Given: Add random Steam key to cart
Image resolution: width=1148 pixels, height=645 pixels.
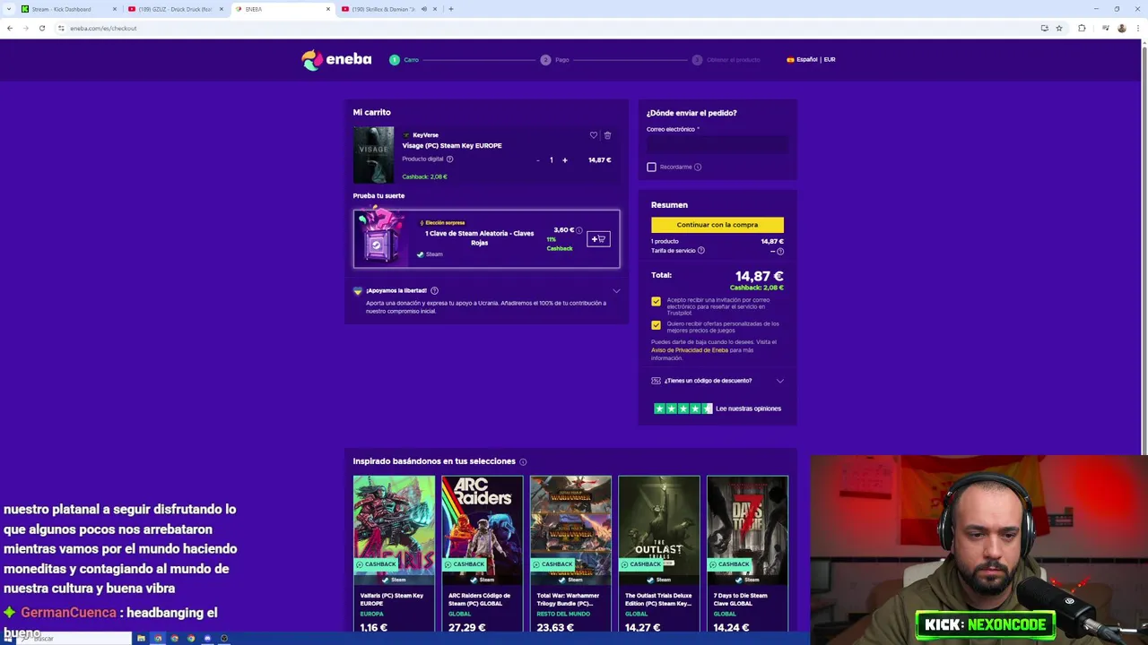Looking at the screenshot, I should [x=598, y=239].
